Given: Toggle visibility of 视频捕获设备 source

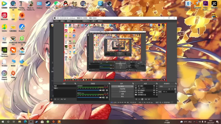Looking at the screenshot, I should (154, 95).
